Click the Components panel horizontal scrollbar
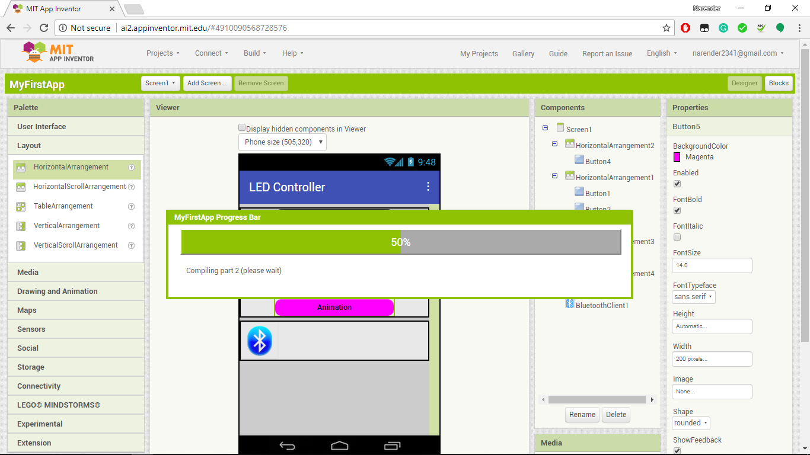810x455 pixels. click(x=597, y=400)
